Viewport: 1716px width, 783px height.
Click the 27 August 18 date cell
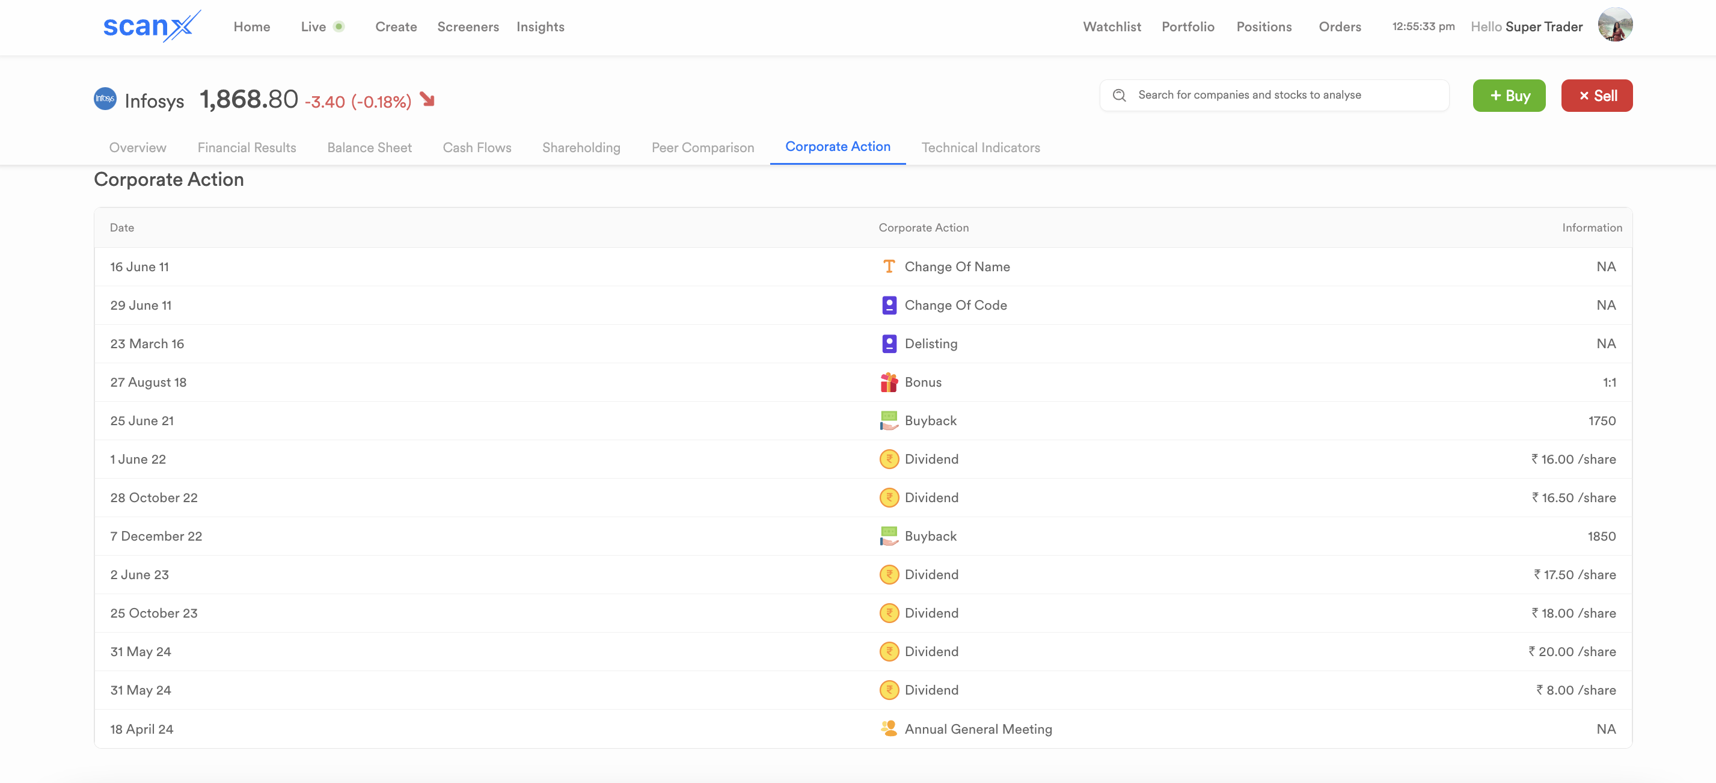pos(149,382)
